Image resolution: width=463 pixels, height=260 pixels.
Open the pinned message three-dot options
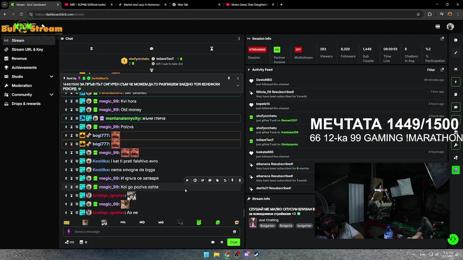238,78
